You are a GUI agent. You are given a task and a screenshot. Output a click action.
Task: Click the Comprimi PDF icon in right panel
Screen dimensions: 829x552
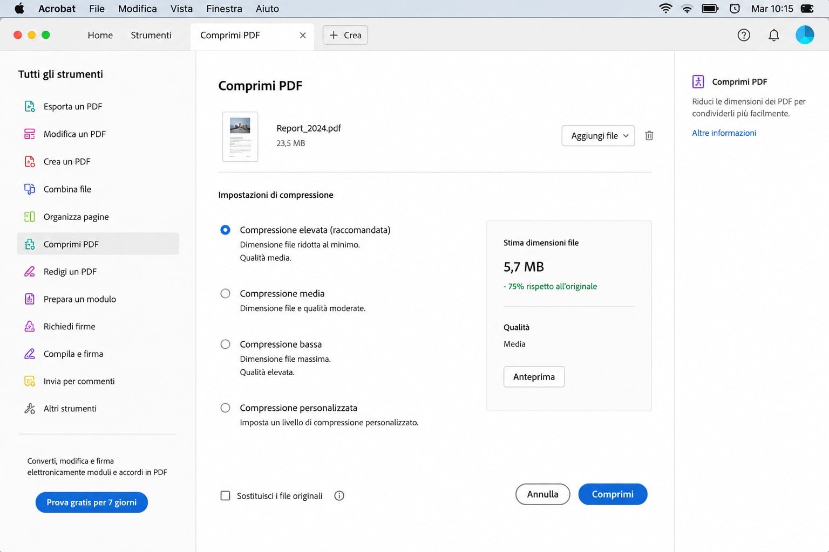[x=698, y=81]
